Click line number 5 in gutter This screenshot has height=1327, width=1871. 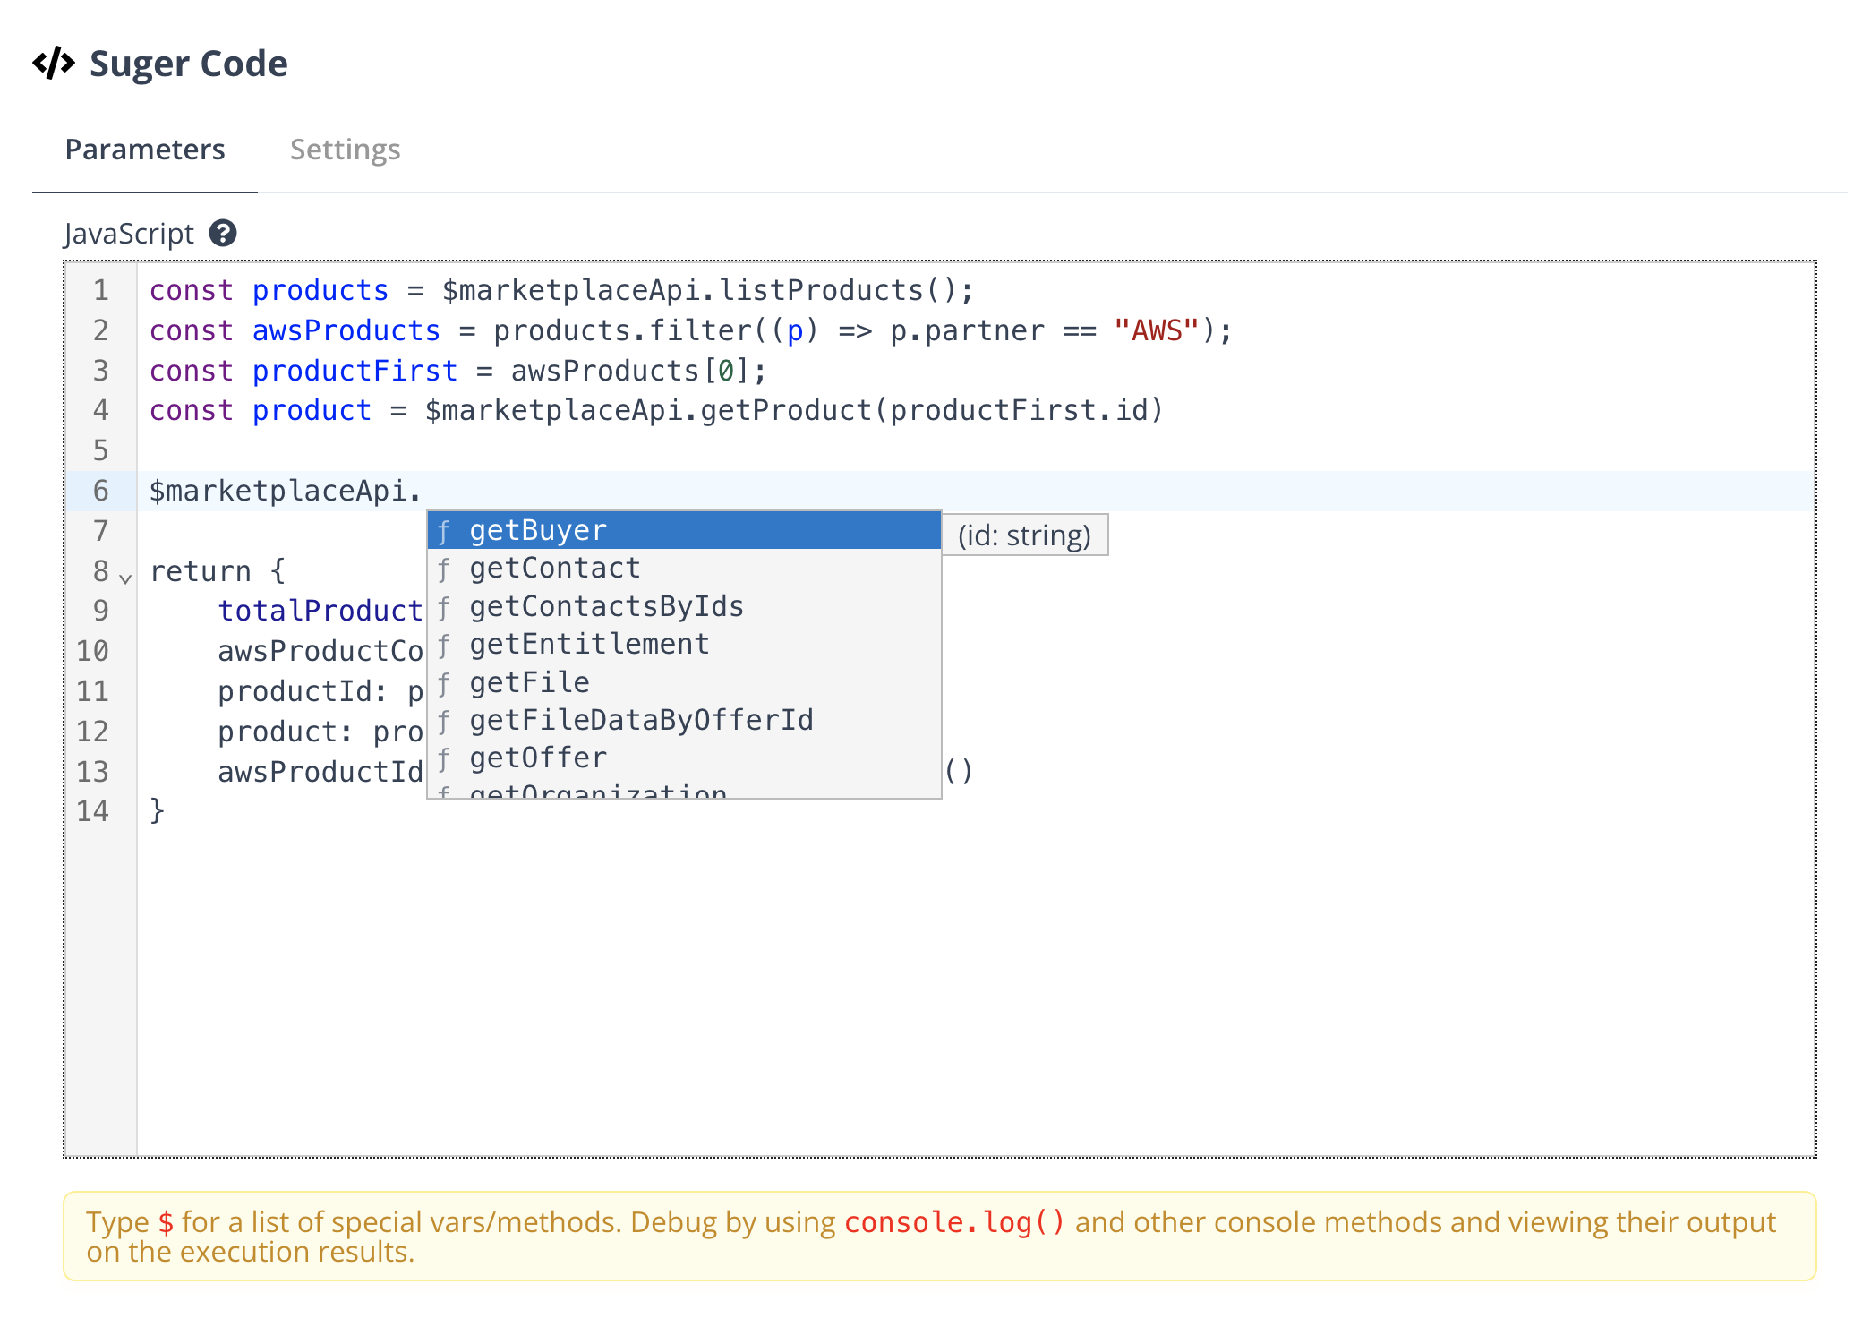pos(100,450)
